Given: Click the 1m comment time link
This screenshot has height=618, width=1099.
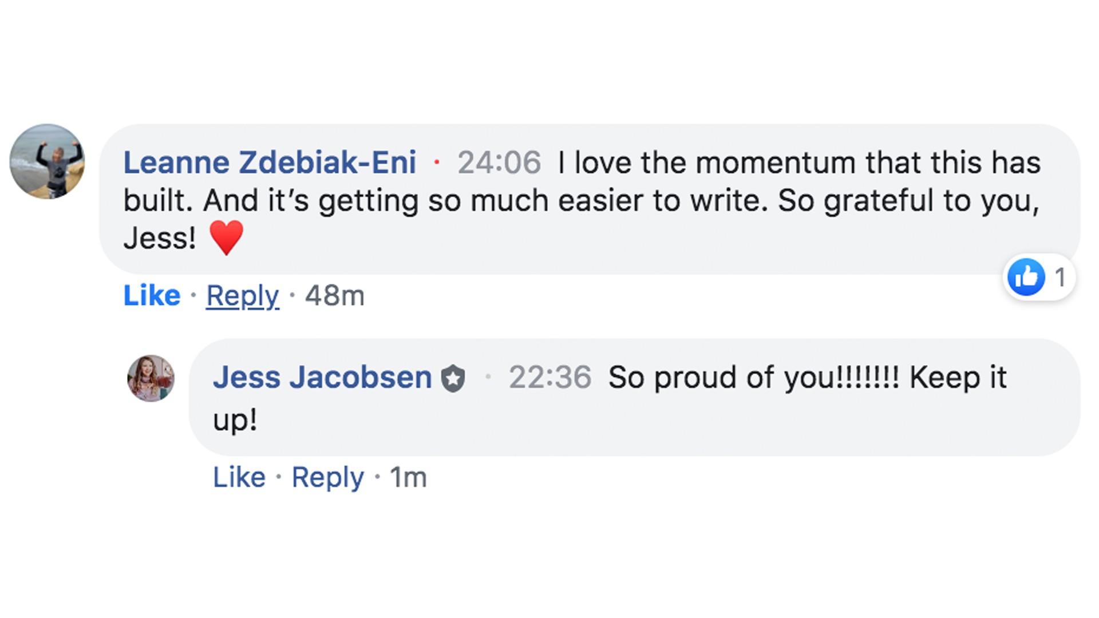Looking at the screenshot, I should pos(408,477).
